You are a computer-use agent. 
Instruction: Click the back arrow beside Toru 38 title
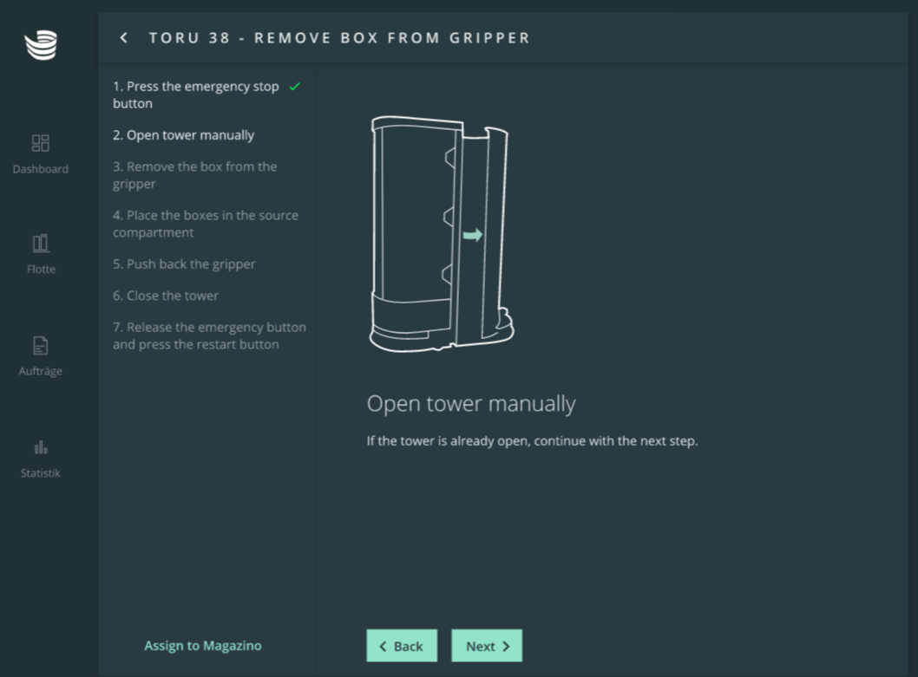(124, 38)
